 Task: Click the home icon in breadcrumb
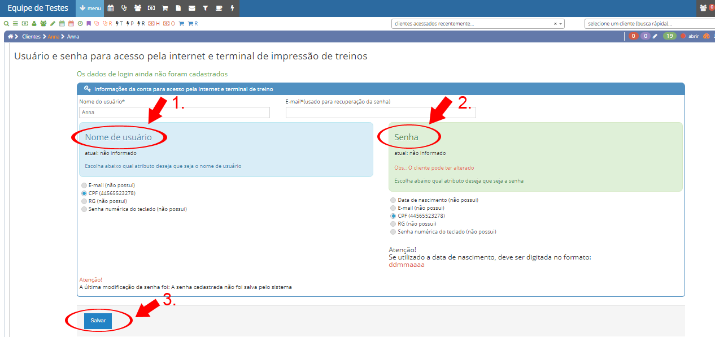tap(10, 37)
